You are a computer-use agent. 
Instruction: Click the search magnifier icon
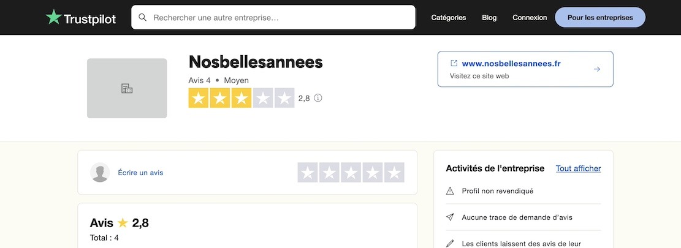[x=143, y=18]
